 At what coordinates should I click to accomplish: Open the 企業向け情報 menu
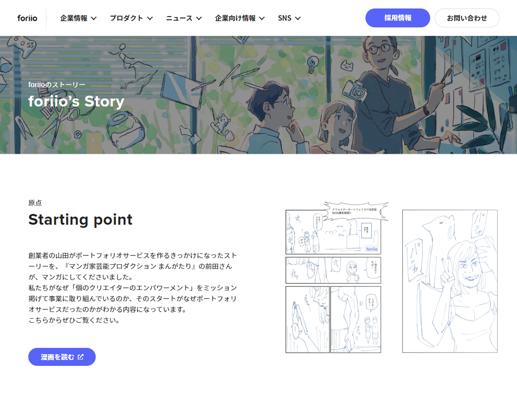[235, 18]
